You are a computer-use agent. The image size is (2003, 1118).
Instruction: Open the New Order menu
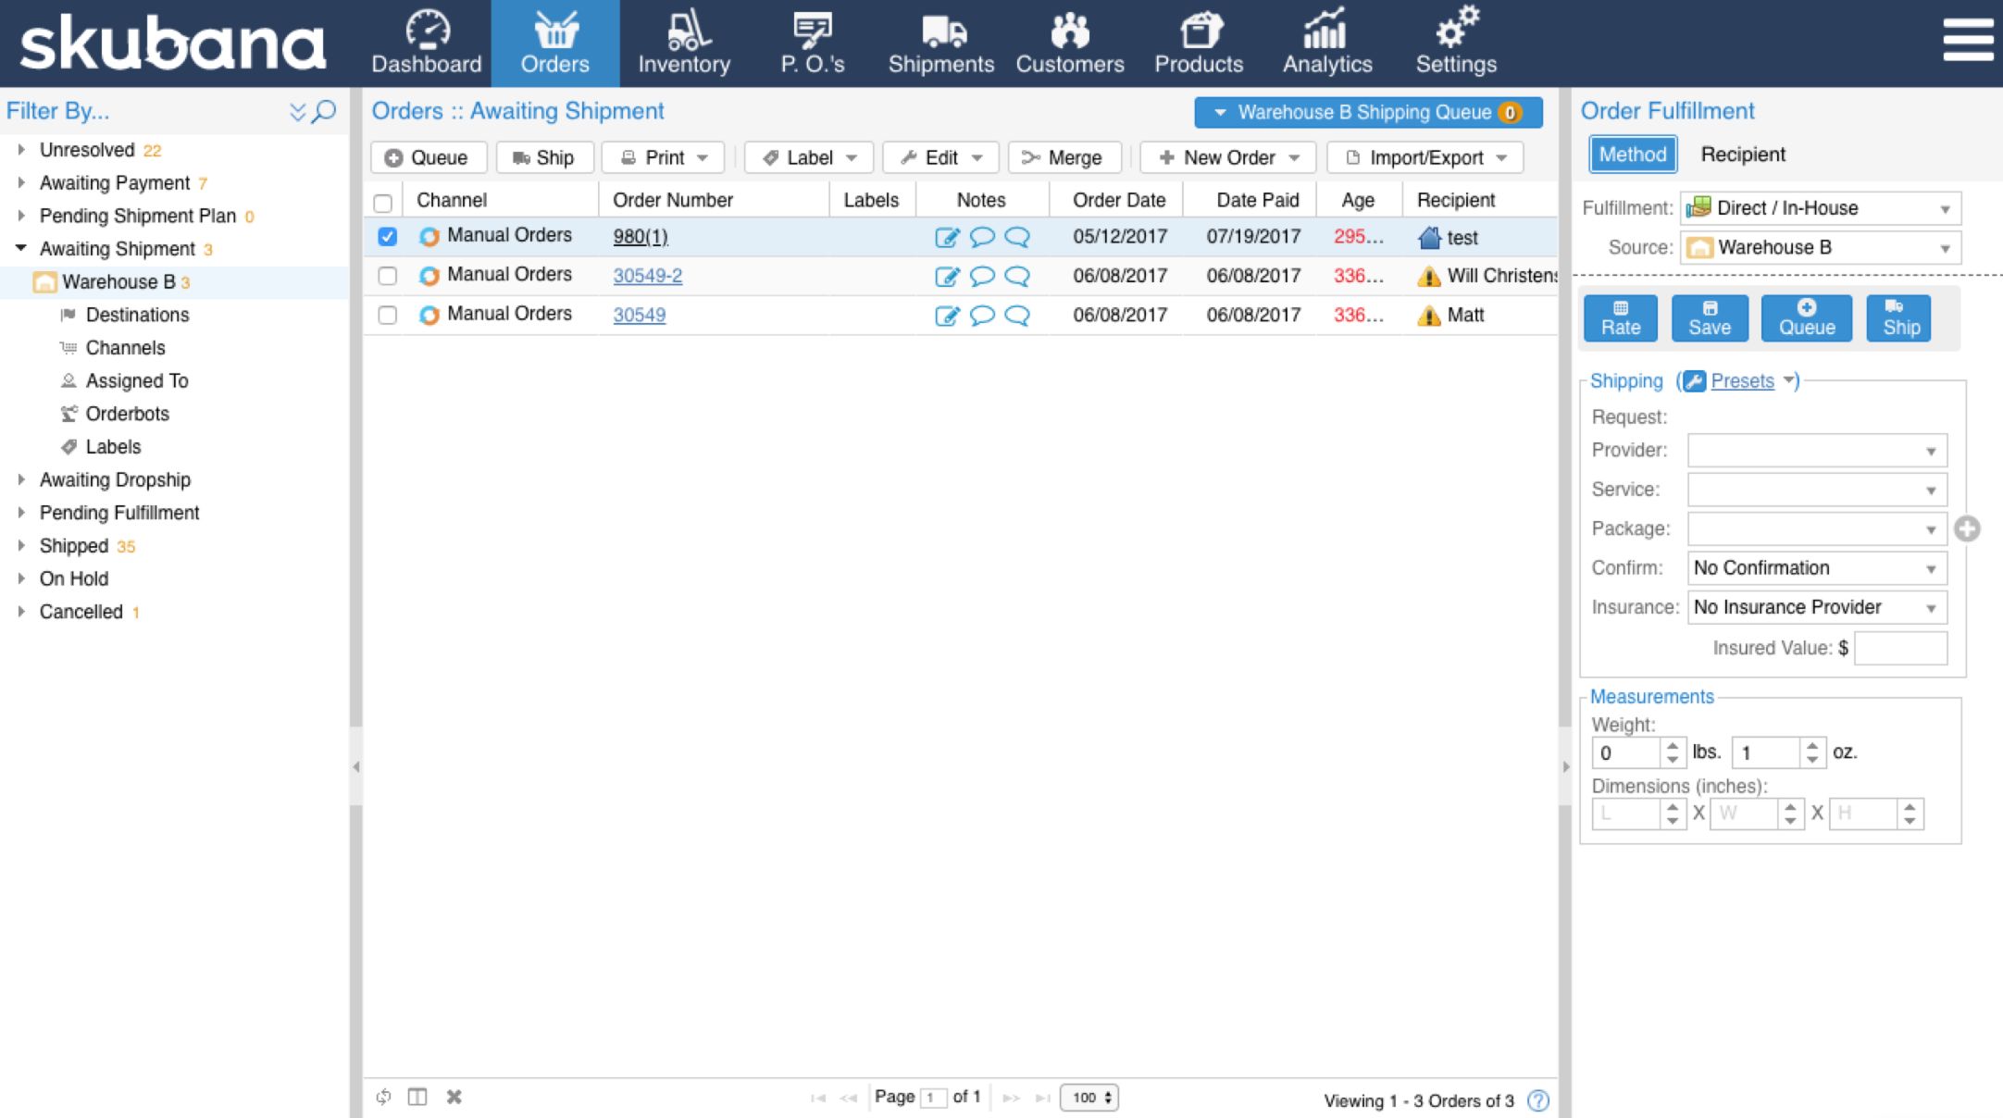(x=1228, y=157)
